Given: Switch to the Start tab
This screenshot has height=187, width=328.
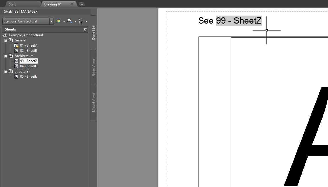Looking at the screenshot, I should [12, 4].
